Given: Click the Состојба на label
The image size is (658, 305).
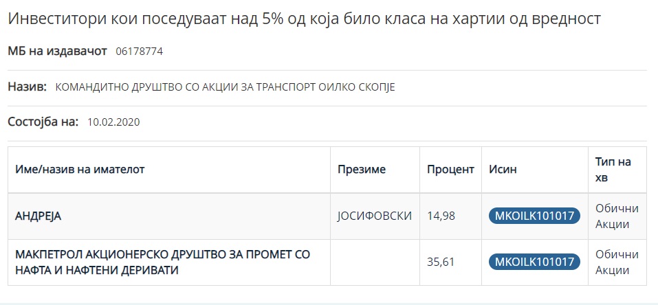Looking at the screenshot, I should 43,122.
